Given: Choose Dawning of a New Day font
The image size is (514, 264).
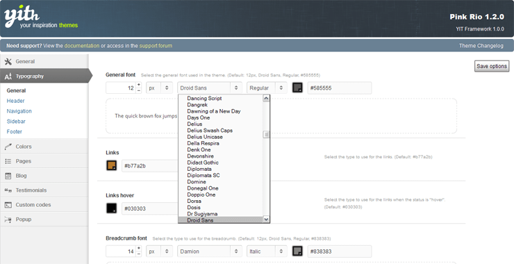Looking at the screenshot, I should [x=221, y=111].
